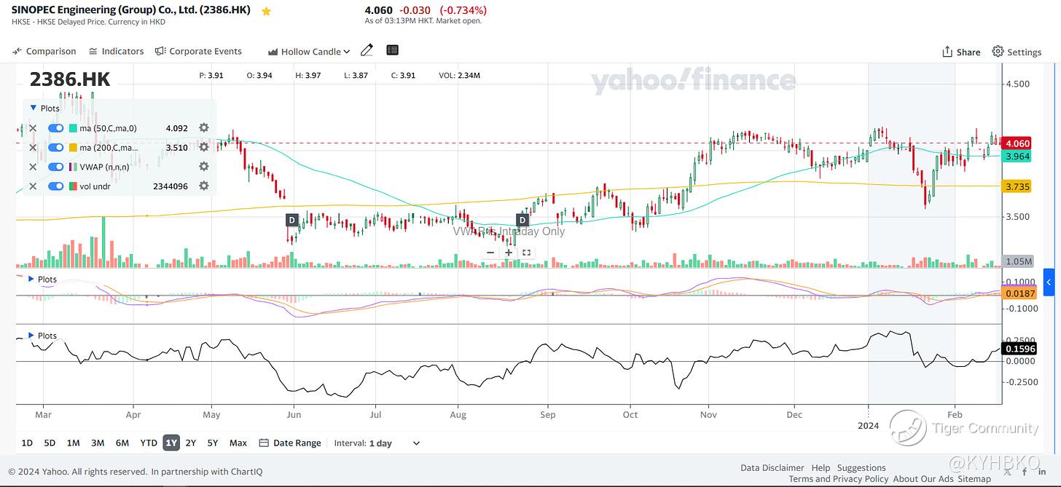
Task: Select the pencil drawing tool icon
Action: click(x=367, y=50)
